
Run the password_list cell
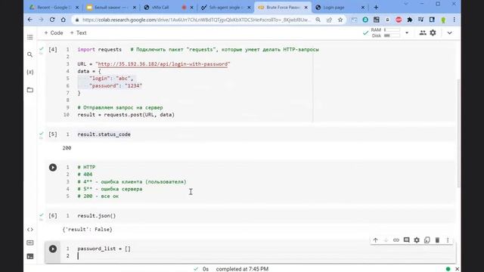click(x=53, y=249)
